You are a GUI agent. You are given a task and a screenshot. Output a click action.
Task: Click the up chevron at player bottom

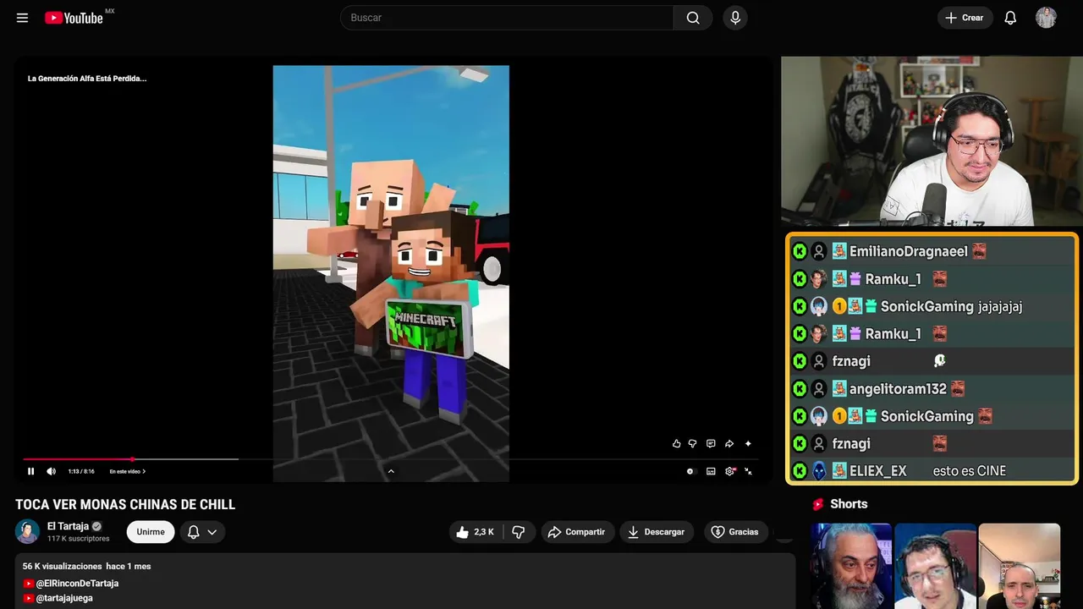[391, 471]
